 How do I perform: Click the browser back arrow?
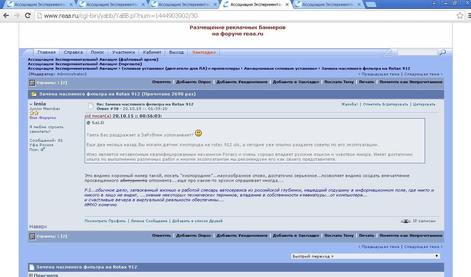coord(6,16)
